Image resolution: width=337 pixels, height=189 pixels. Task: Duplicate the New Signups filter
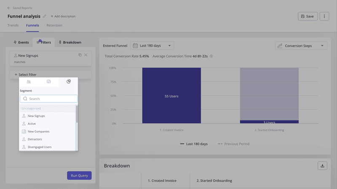coord(80,55)
